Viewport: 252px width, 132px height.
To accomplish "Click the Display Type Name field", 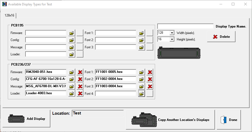I will coord(185,26).
